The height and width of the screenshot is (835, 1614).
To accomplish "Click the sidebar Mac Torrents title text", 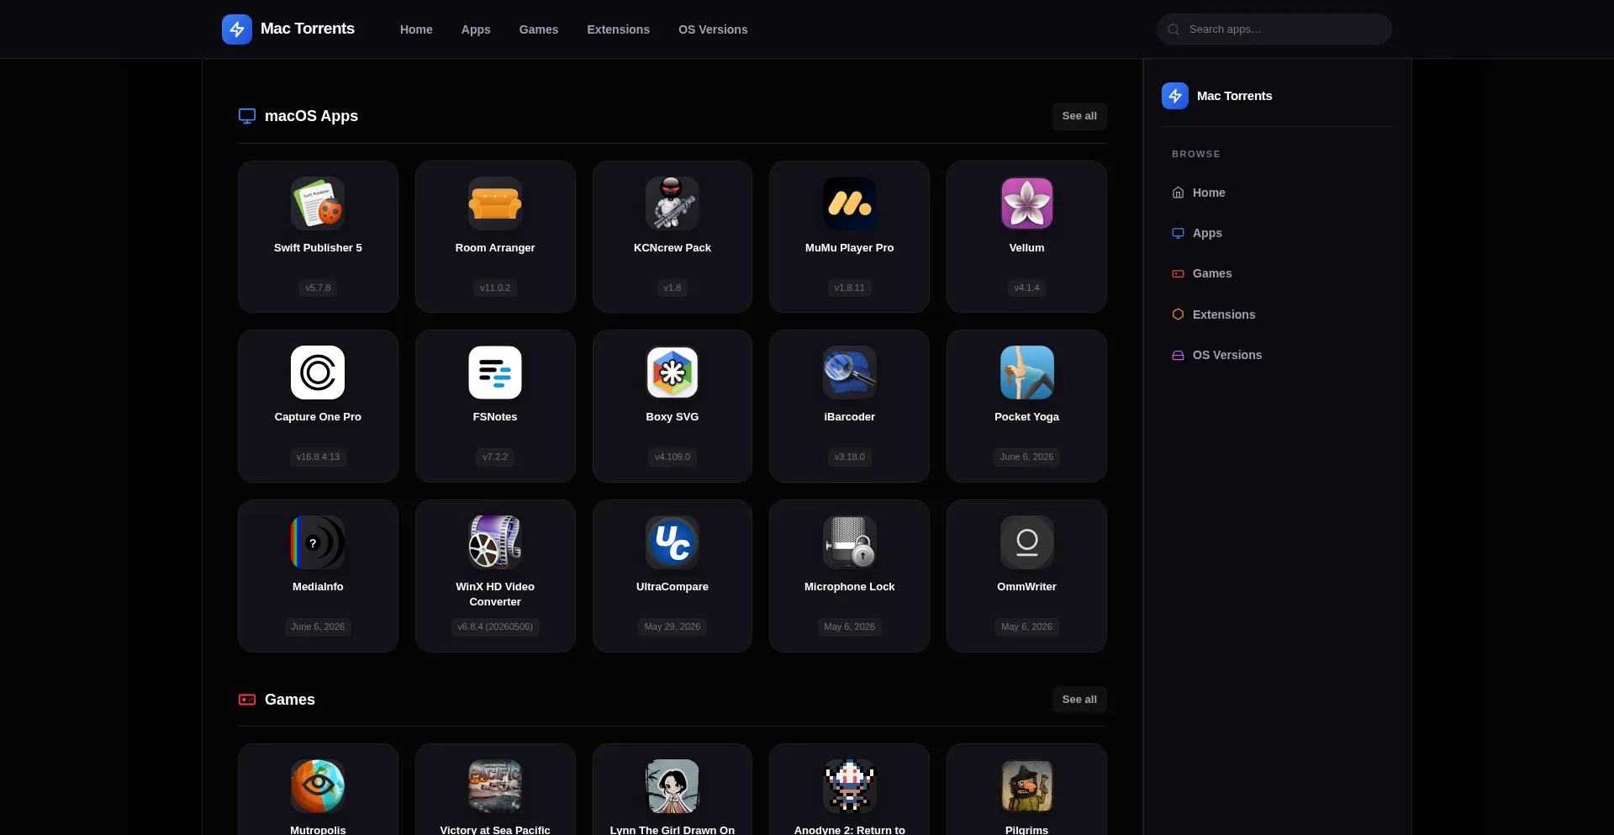I will coord(1235,96).
